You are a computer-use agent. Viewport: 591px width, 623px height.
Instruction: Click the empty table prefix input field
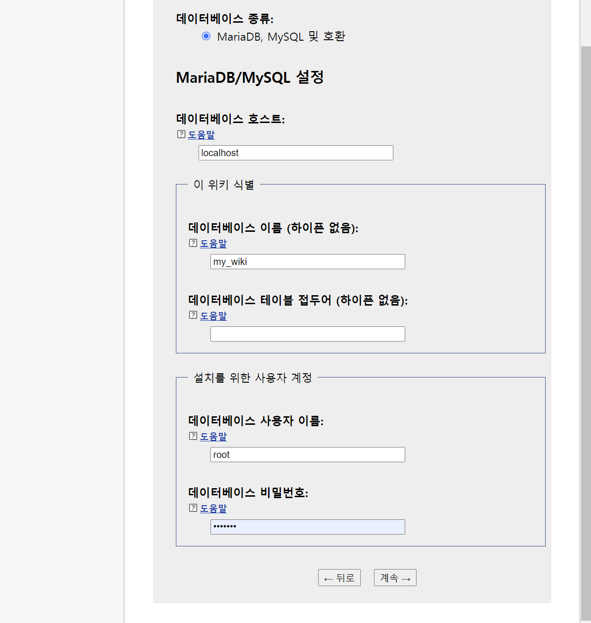[x=307, y=333]
